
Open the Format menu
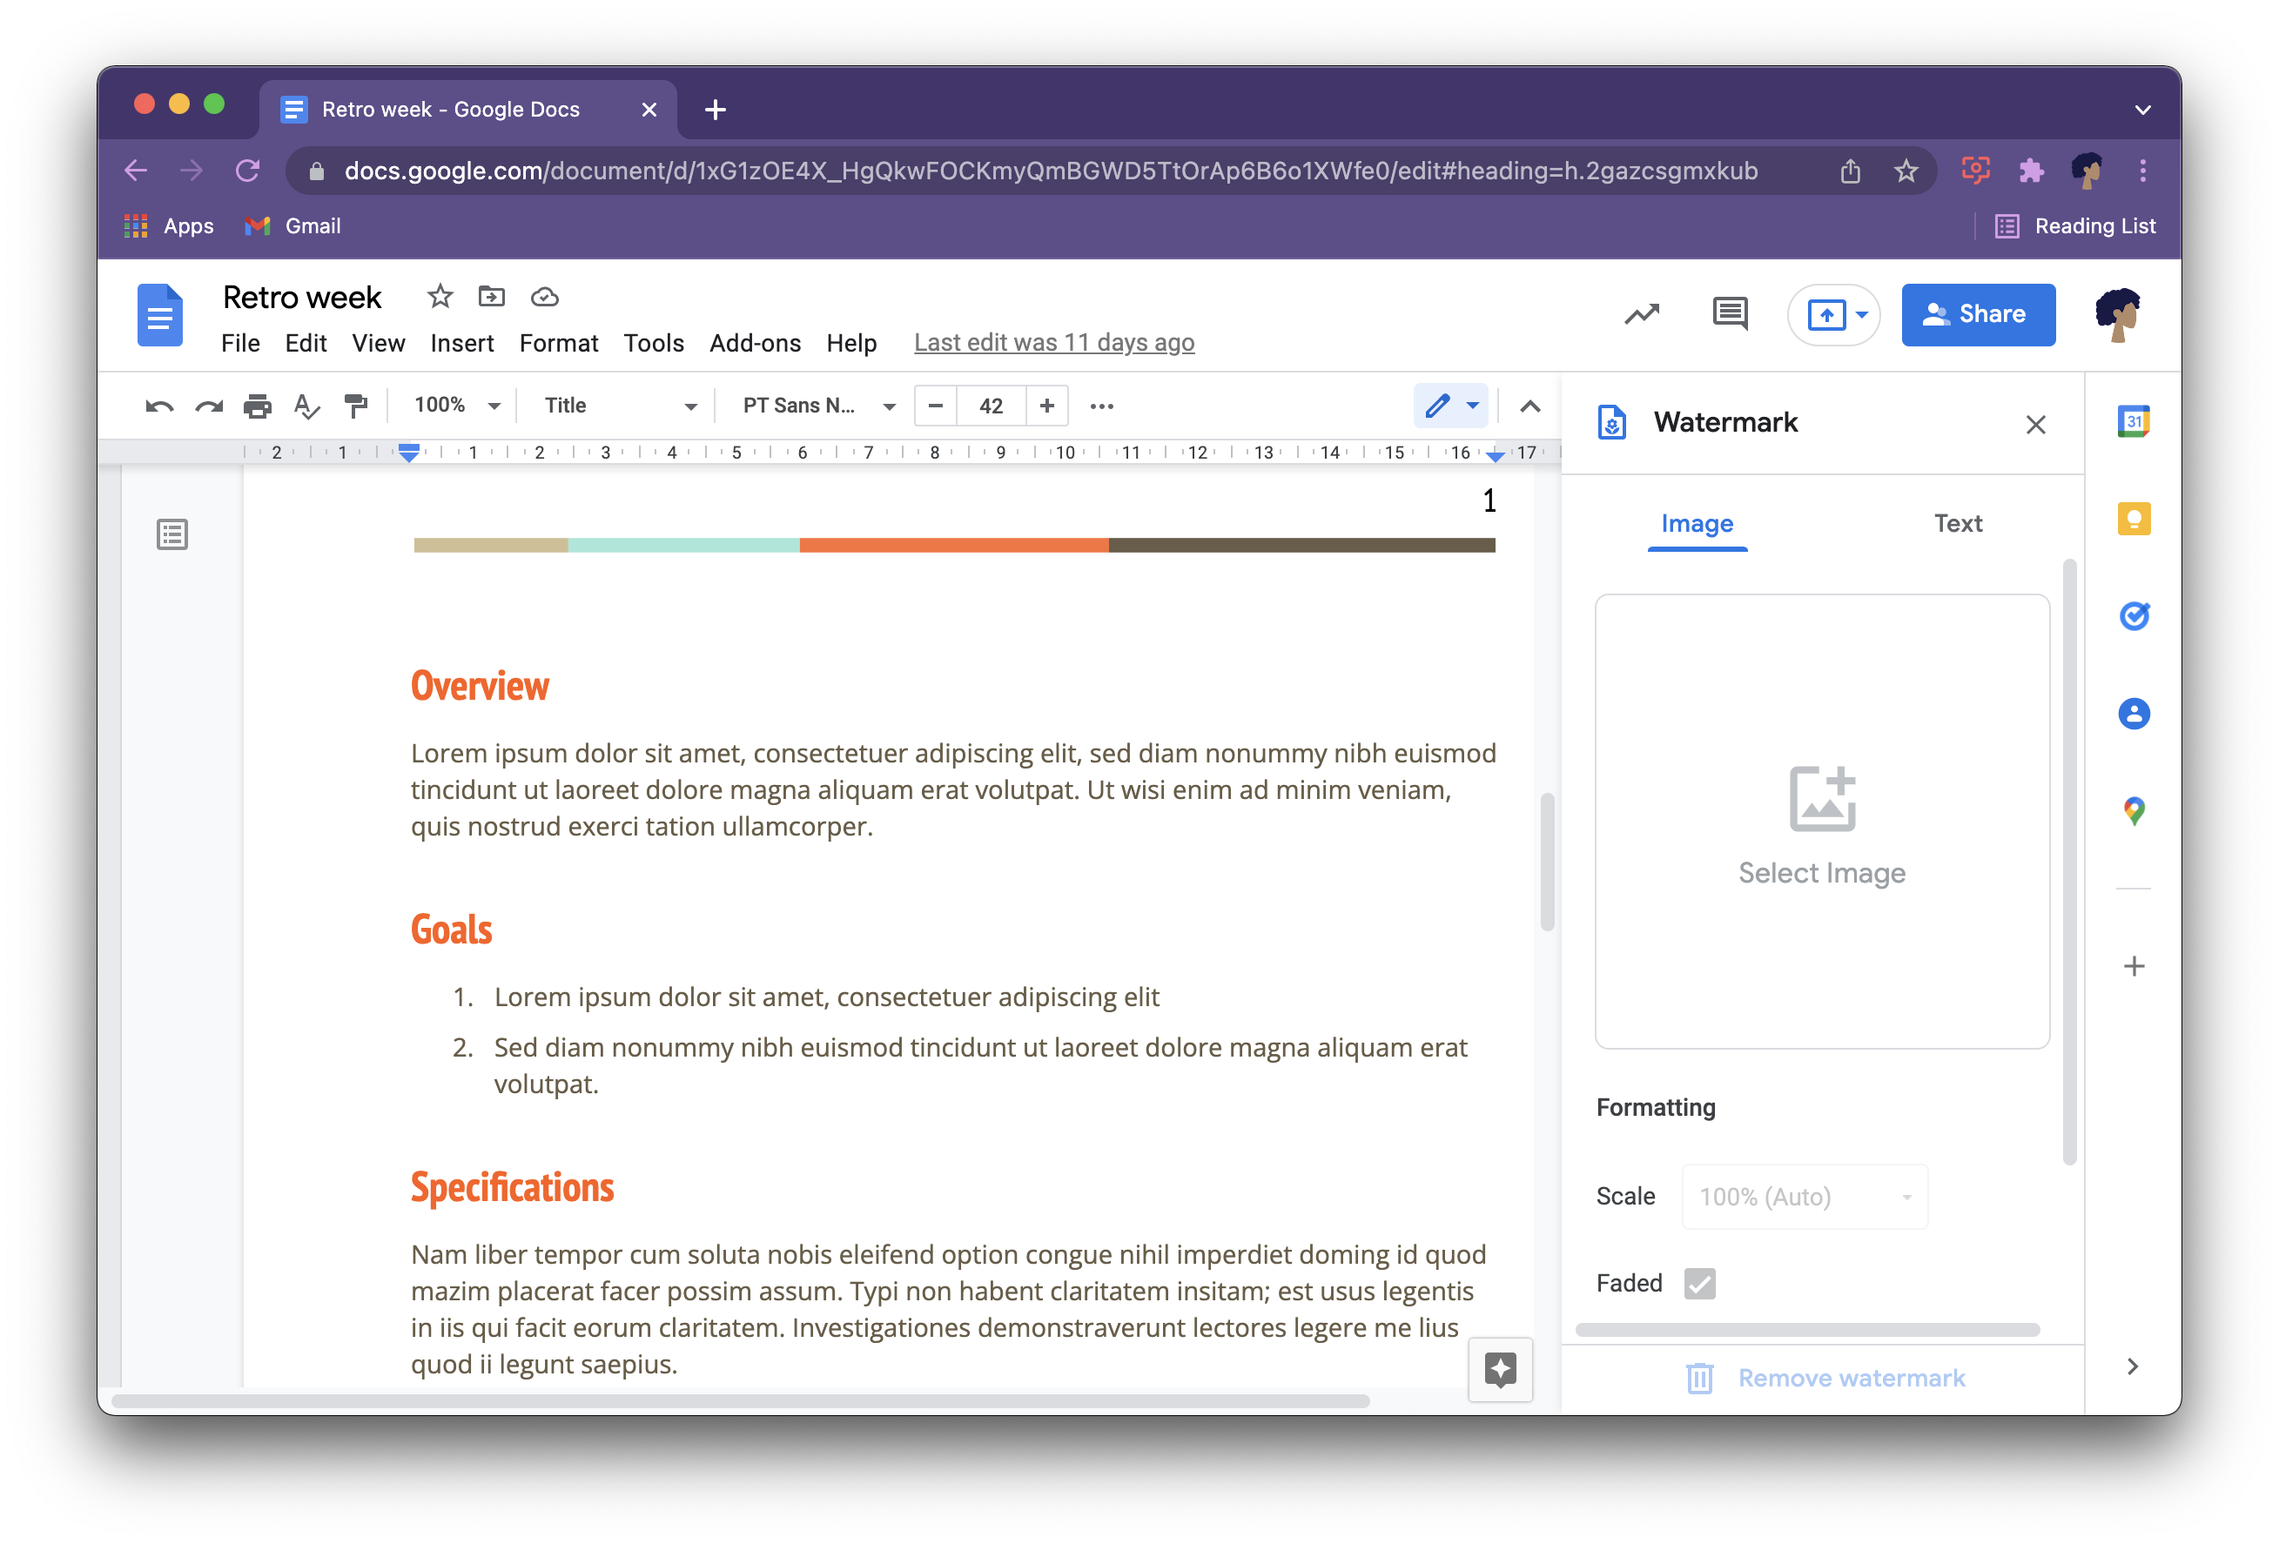pos(556,341)
